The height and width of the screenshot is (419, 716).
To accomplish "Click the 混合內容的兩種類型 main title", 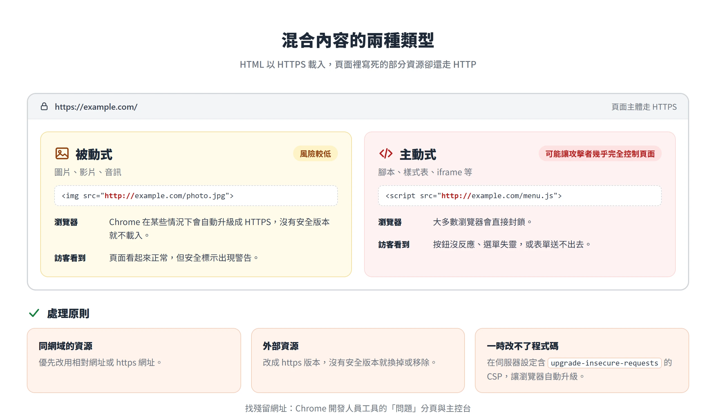I will (x=358, y=40).
